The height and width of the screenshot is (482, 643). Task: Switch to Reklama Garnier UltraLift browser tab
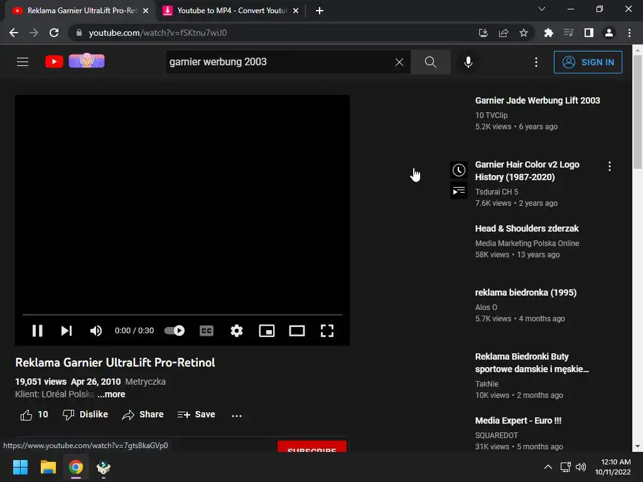(x=80, y=11)
